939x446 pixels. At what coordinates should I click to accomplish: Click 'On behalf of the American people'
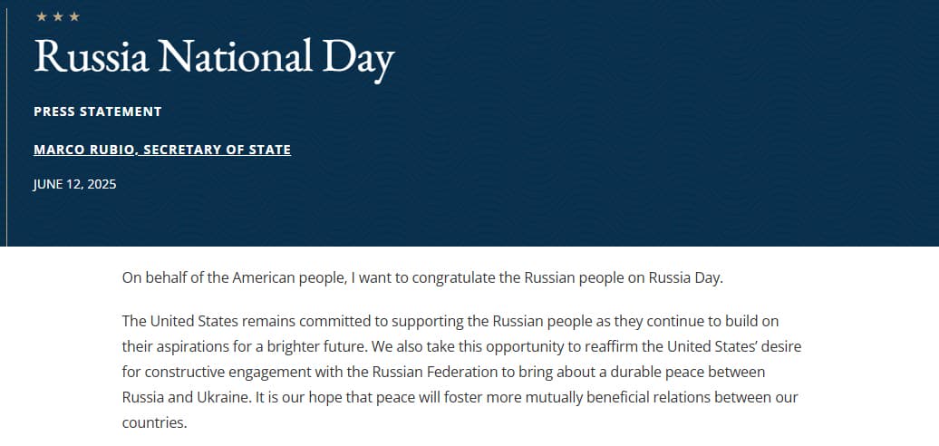(x=232, y=278)
